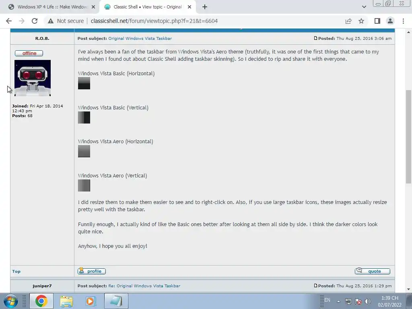
Task: Switch to Windows XP 4 Life tab
Action: tap(49, 7)
